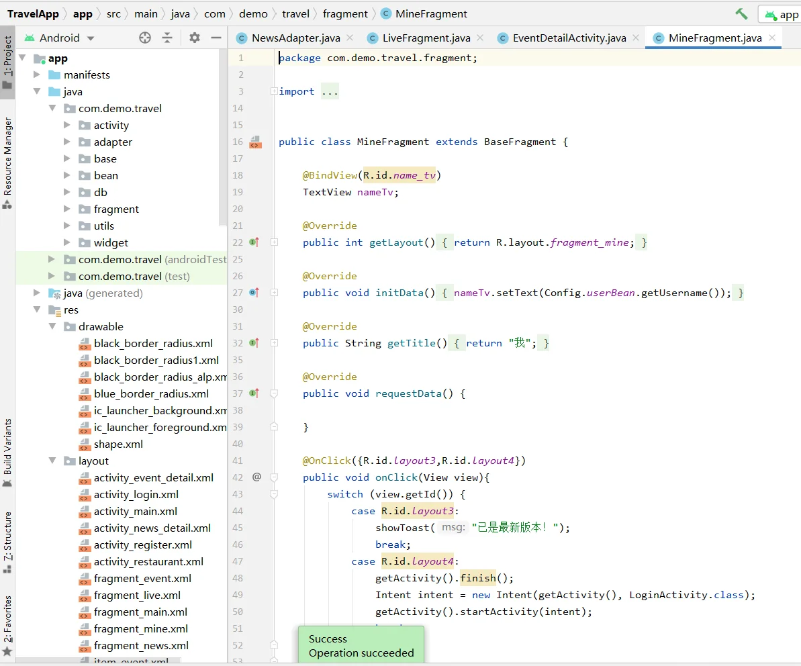Expand the manifests folder
Image resolution: width=801 pixels, height=666 pixels.
[x=37, y=75]
